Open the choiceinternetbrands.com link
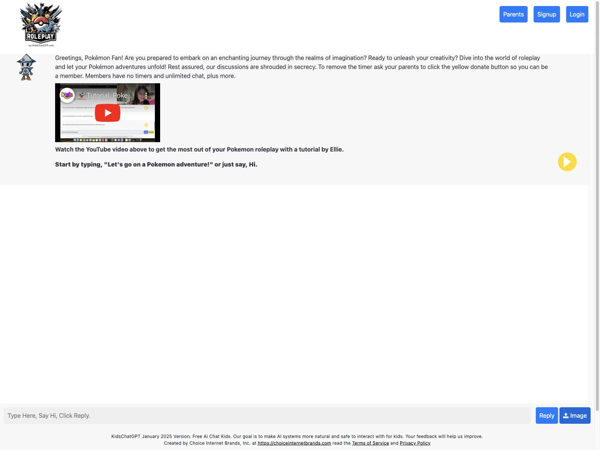The width and height of the screenshot is (600, 450). [294, 443]
